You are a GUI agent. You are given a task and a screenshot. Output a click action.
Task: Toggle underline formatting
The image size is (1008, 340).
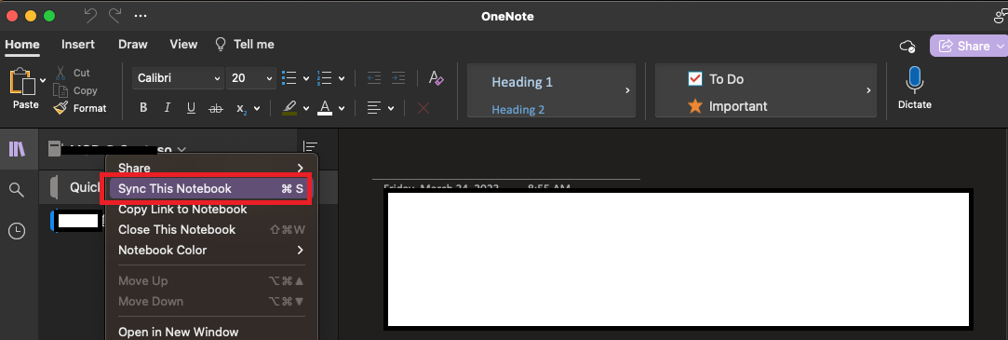tap(191, 108)
